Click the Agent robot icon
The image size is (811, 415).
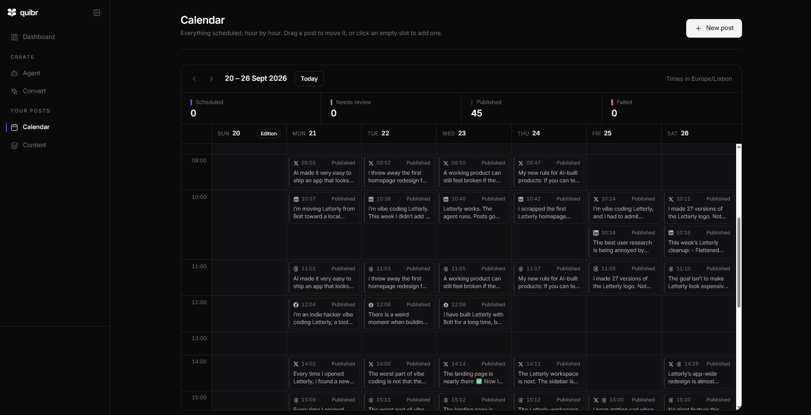click(x=14, y=73)
